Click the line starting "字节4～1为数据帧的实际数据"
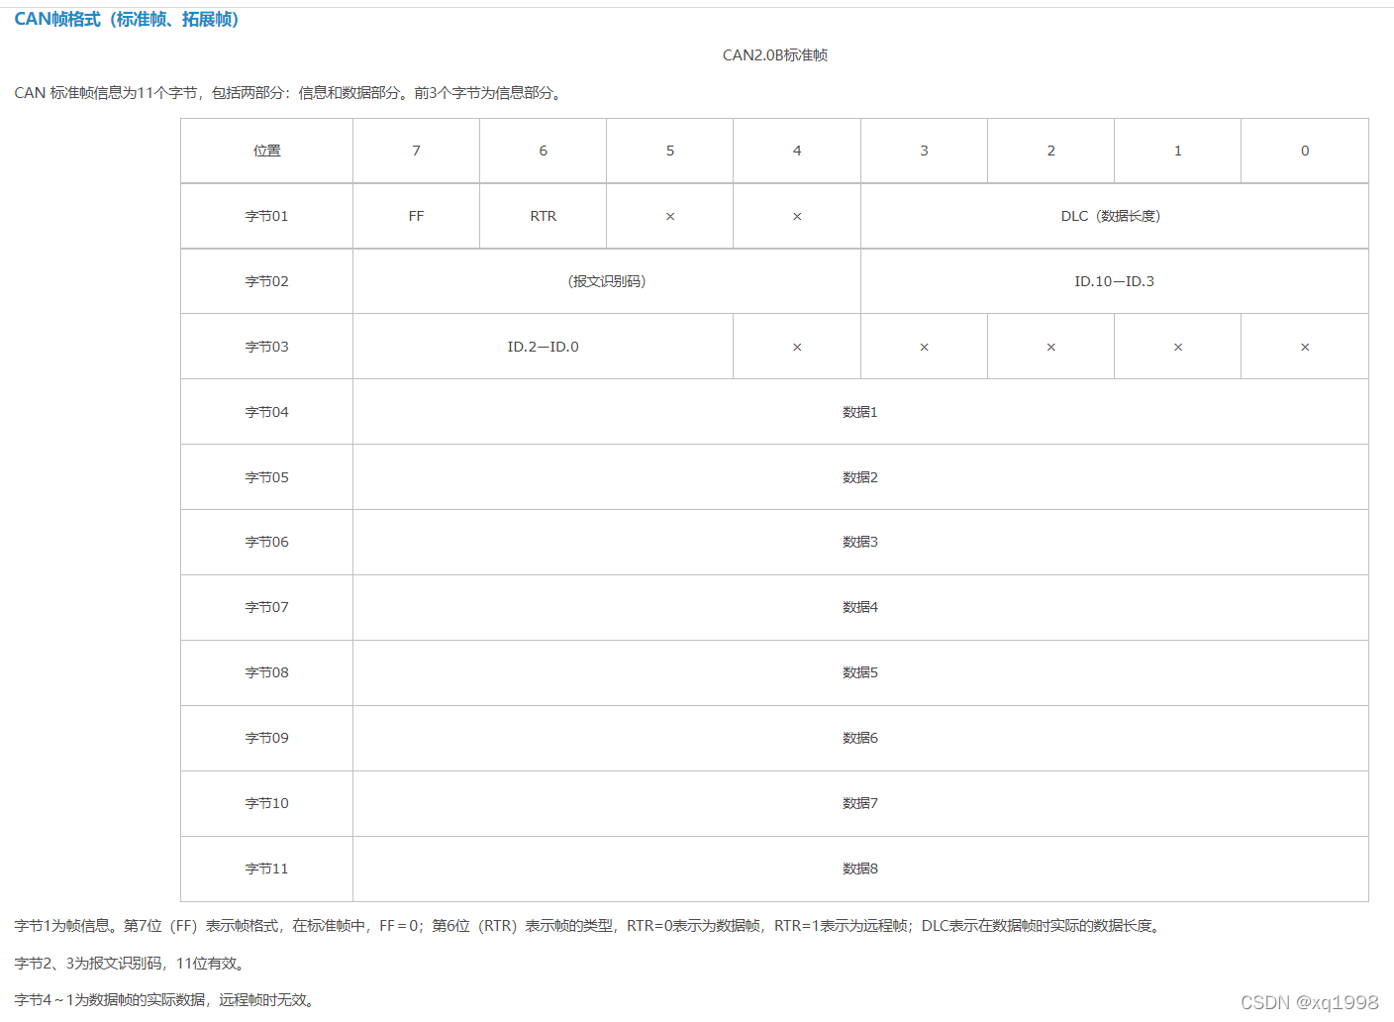1394x1022 pixels. (x=167, y=1000)
